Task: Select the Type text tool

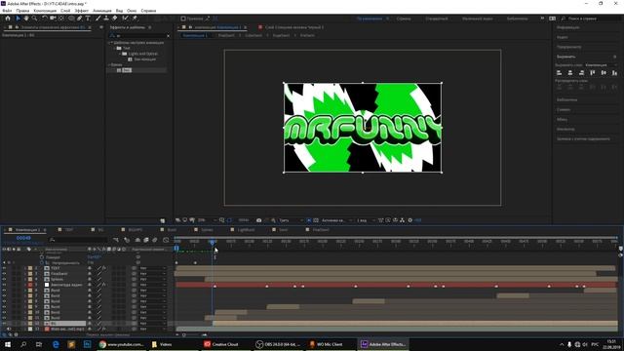Action: 88,19
